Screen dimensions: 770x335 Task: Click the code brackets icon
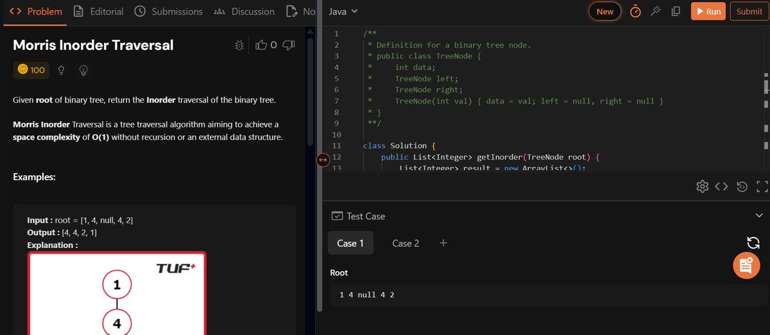722,186
